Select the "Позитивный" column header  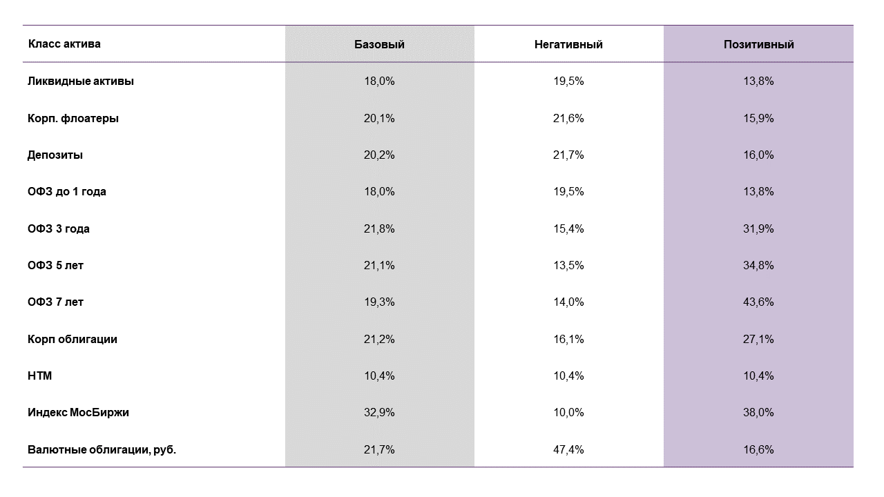758,44
